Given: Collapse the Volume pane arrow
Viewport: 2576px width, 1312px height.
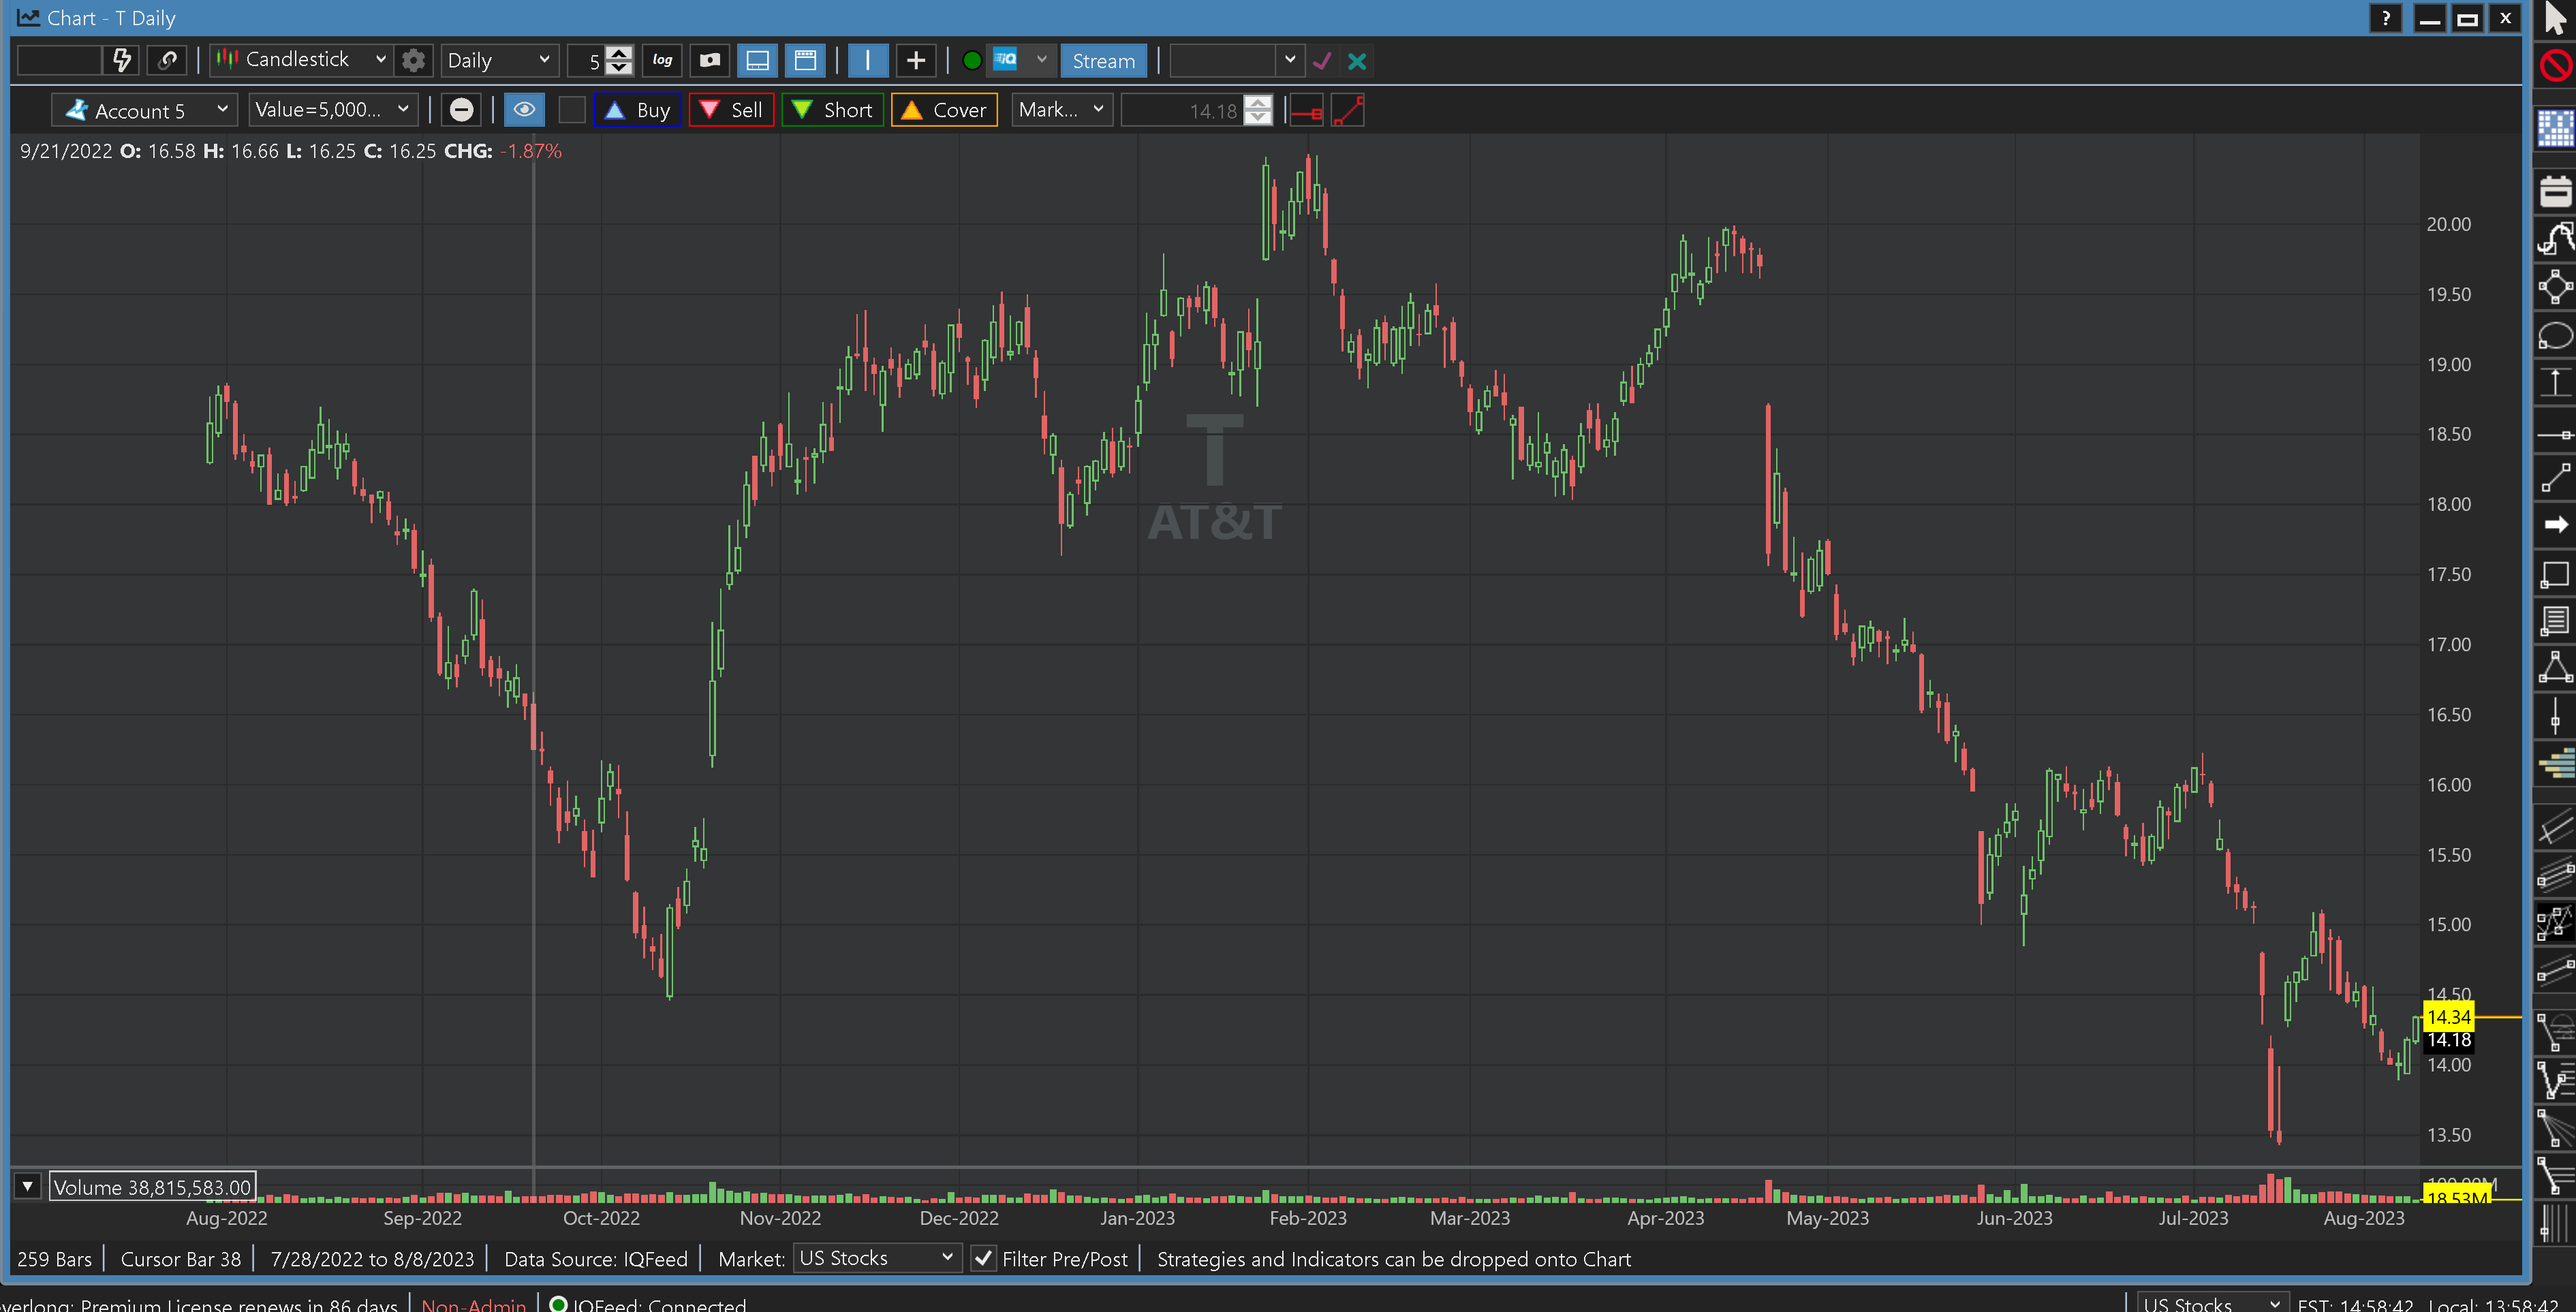Looking at the screenshot, I should coord(28,1186).
